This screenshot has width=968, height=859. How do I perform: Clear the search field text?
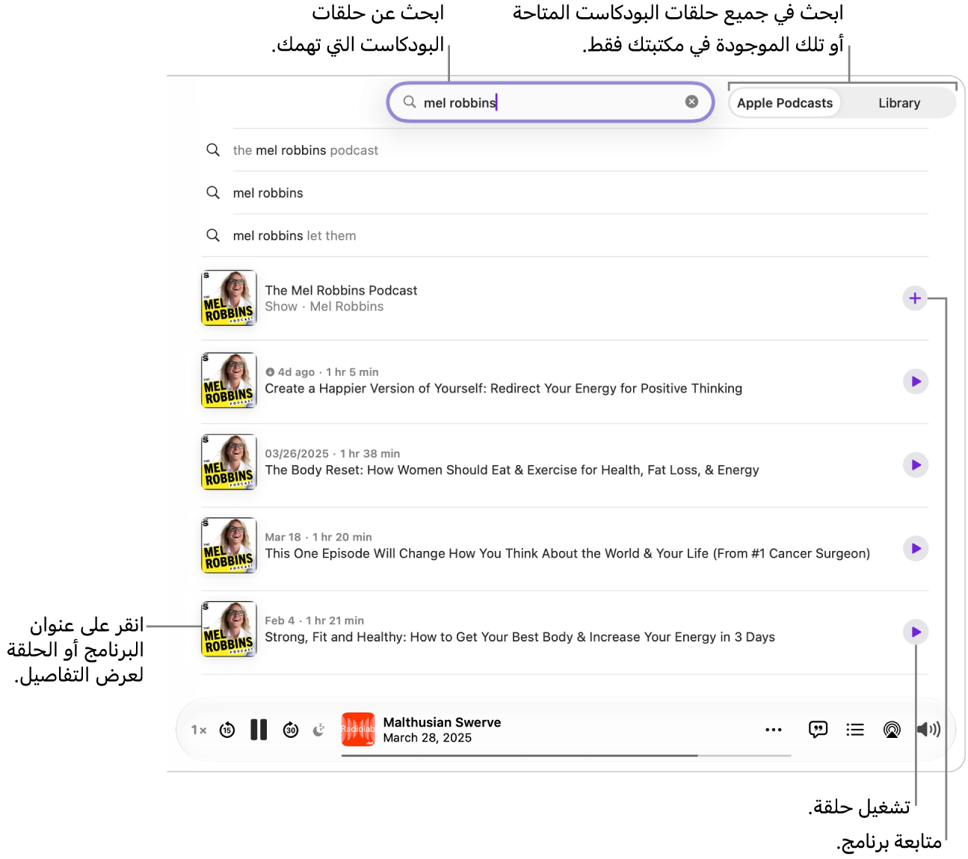tap(691, 102)
